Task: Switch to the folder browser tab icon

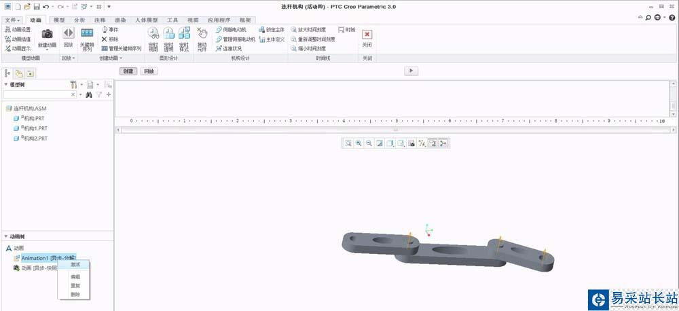Action: 18,73
